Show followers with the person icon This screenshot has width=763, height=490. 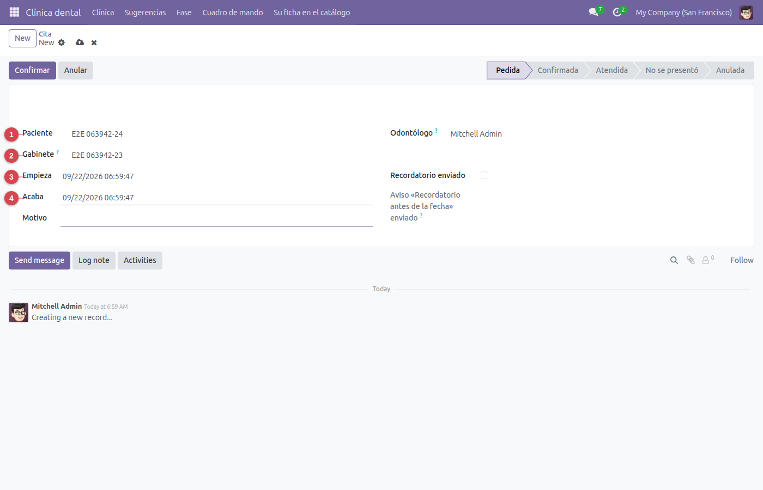(x=708, y=260)
